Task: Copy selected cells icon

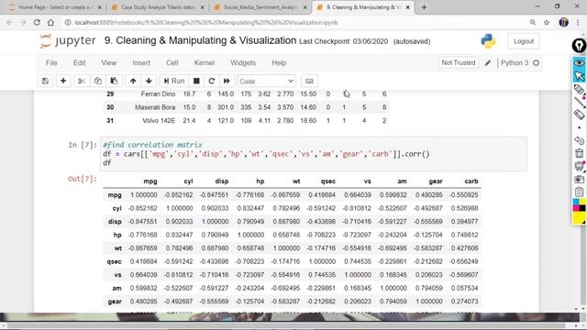Action: click(x=98, y=81)
